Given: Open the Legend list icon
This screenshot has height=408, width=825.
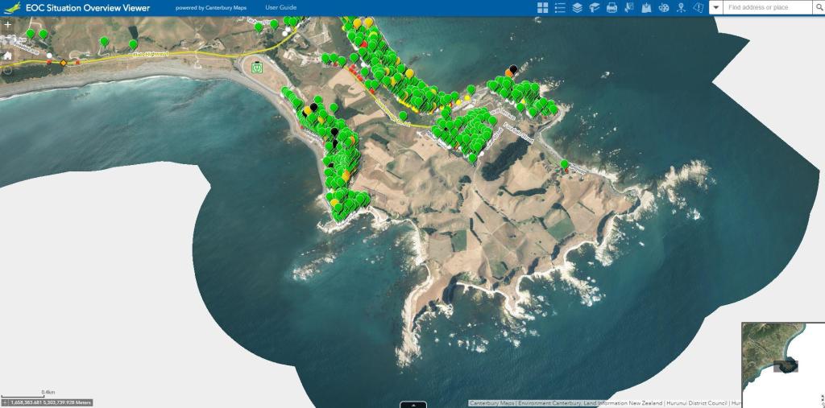Looking at the screenshot, I should (x=560, y=7).
